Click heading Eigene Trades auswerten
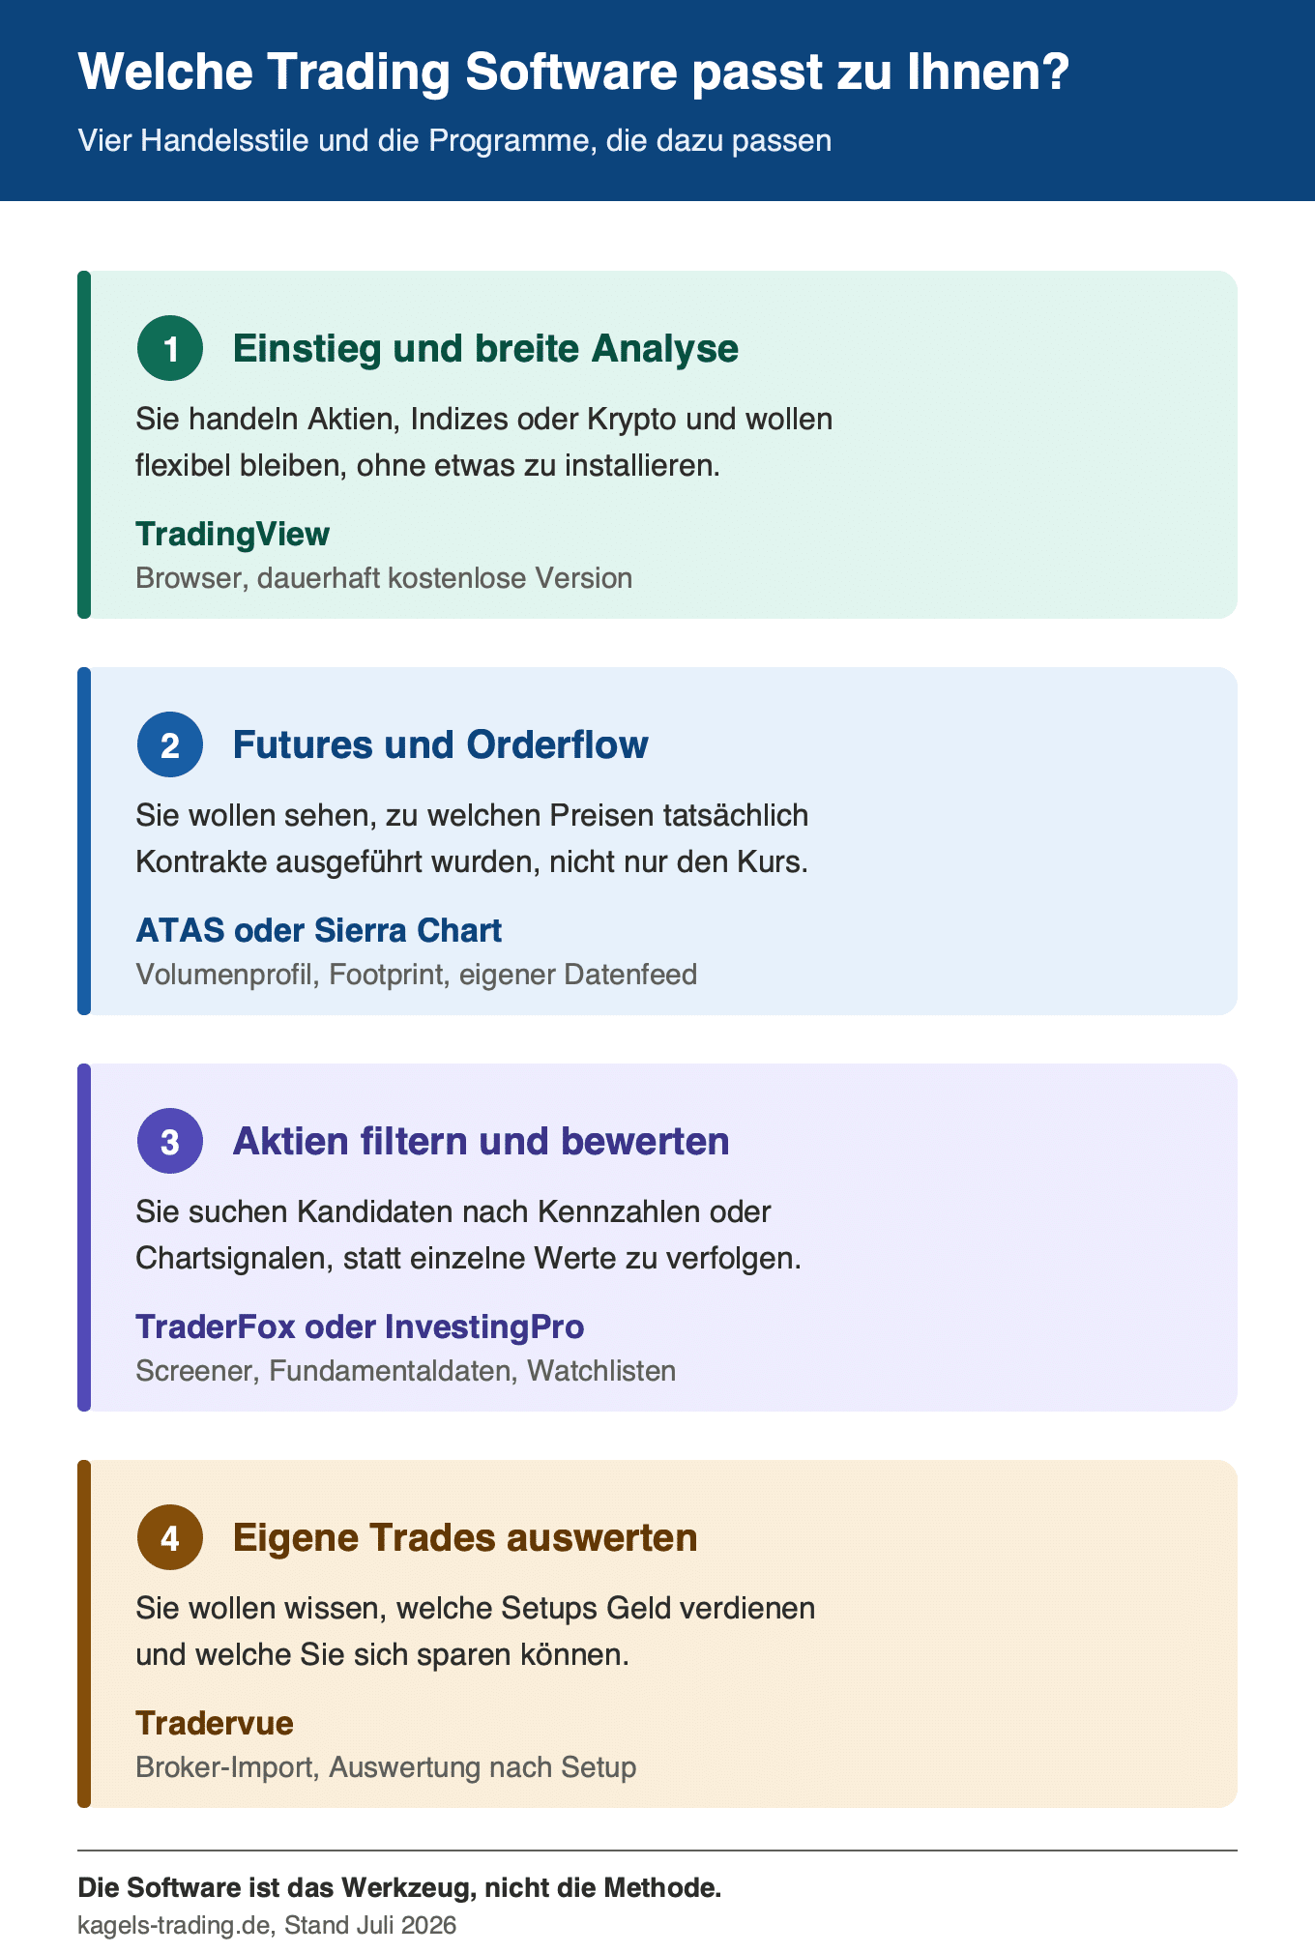Viewport: 1315px width, 1953px height. pos(465,1537)
